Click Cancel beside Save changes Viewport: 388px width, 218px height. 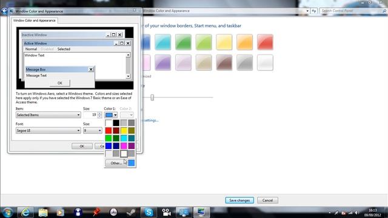click(267, 200)
